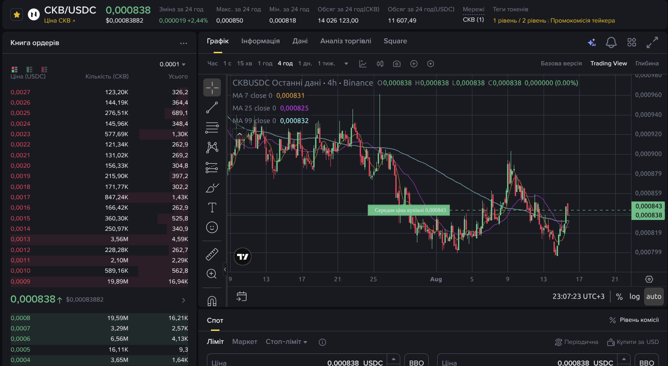Activate the zoom in tool
The width and height of the screenshot is (668, 366).
(212, 274)
